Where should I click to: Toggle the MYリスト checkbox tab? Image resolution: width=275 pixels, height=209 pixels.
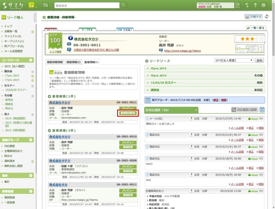coord(51,30)
